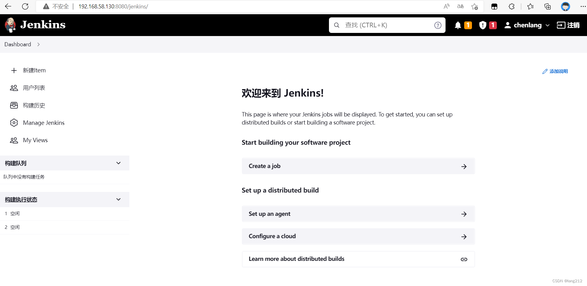Click the Set up an agent button

pyautogui.click(x=358, y=214)
